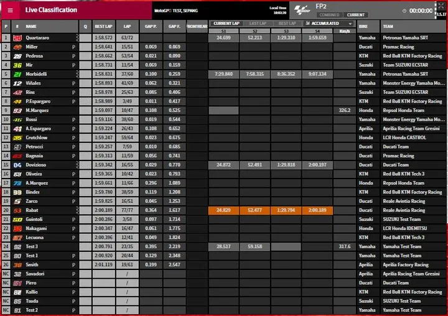Sort by GAP F. column header
The image size is (448, 316).
point(174,26)
